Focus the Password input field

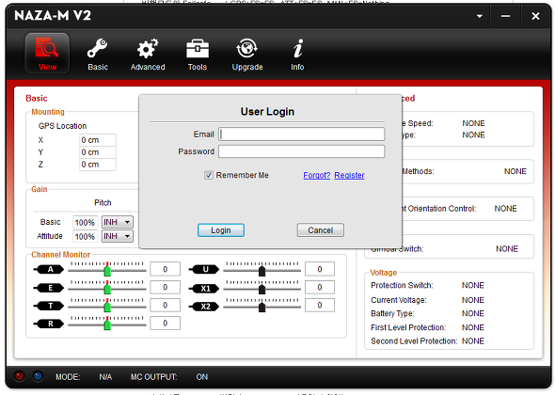pos(301,151)
